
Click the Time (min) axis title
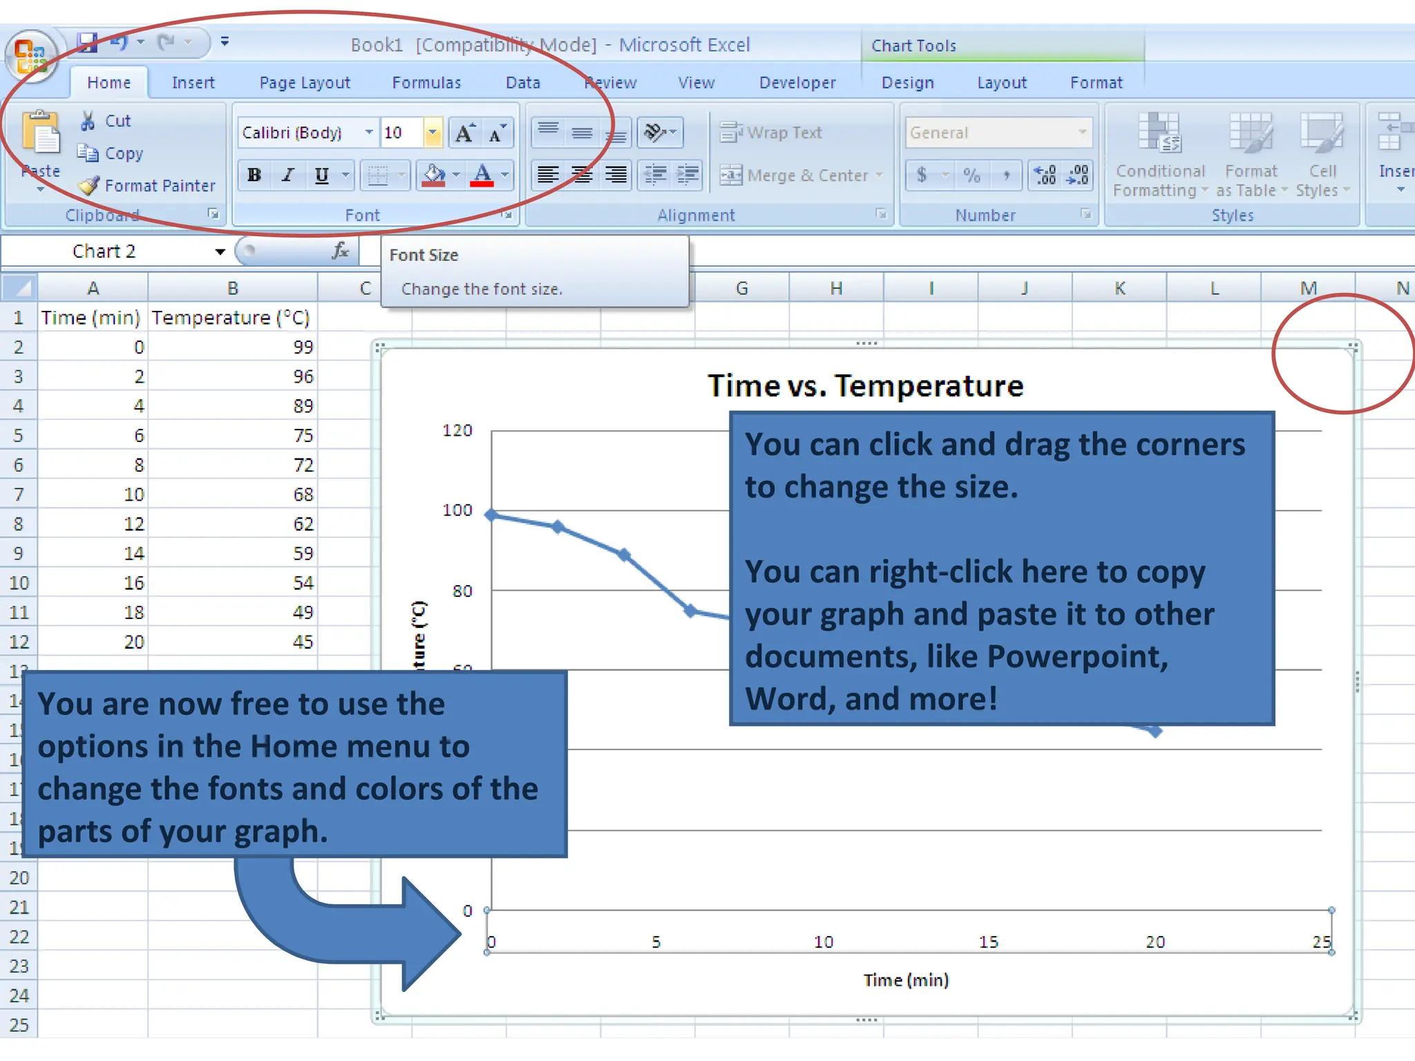click(x=906, y=980)
